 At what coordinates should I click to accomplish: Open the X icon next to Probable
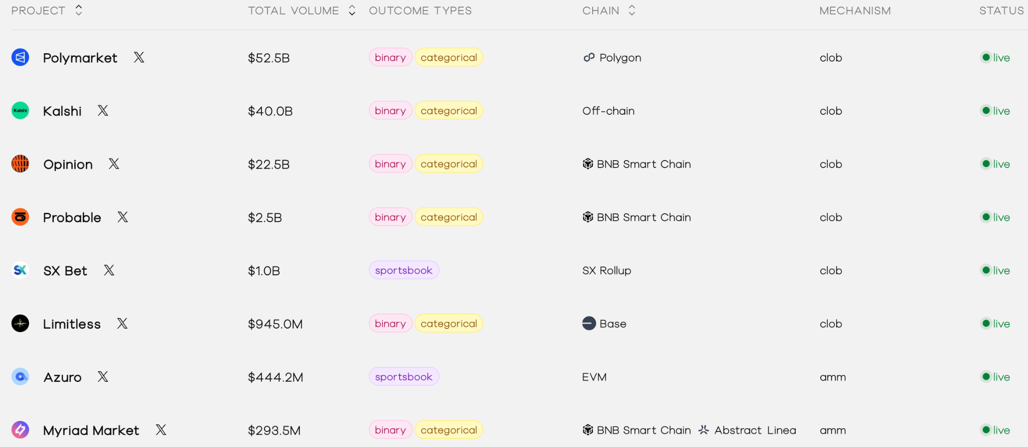(122, 217)
